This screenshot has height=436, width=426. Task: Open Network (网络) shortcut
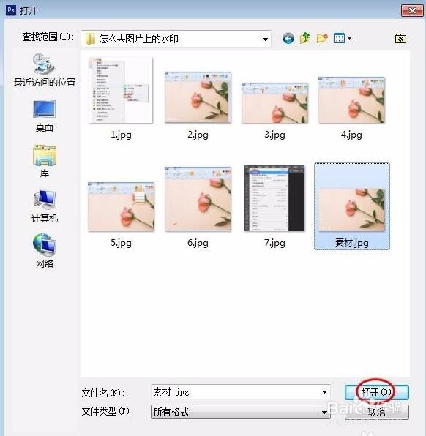pyautogui.click(x=45, y=251)
